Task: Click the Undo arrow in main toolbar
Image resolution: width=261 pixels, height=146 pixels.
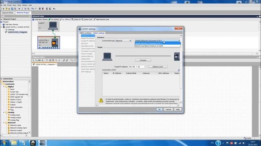Action: coord(33,9)
